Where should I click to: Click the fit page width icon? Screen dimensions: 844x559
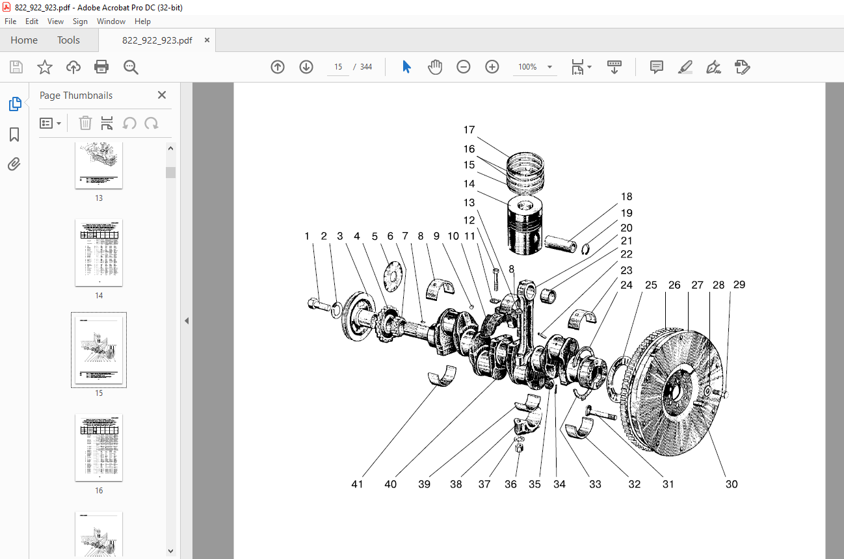(x=577, y=67)
